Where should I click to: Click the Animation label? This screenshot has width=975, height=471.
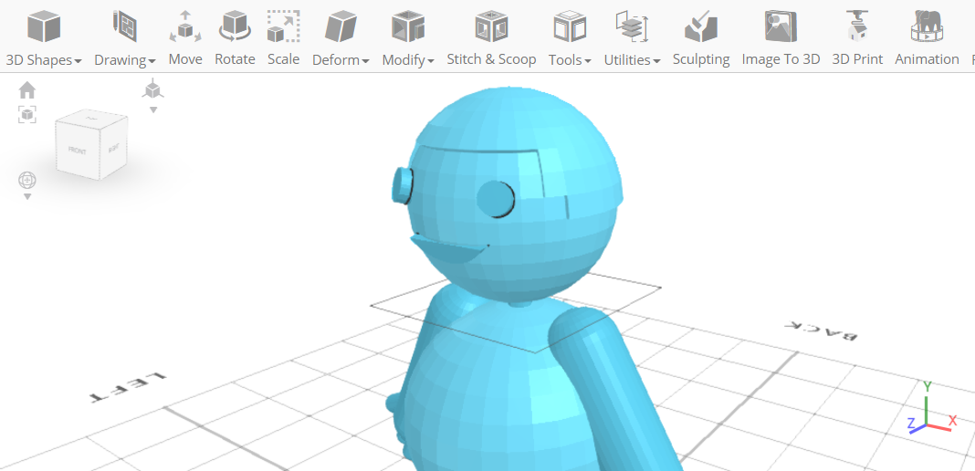(927, 59)
